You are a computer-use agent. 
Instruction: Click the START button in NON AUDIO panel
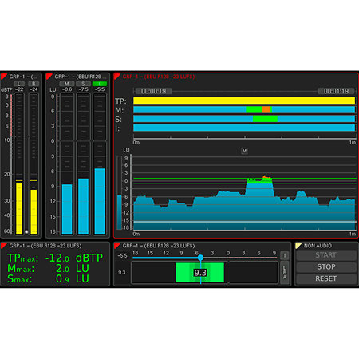(326, 255)
